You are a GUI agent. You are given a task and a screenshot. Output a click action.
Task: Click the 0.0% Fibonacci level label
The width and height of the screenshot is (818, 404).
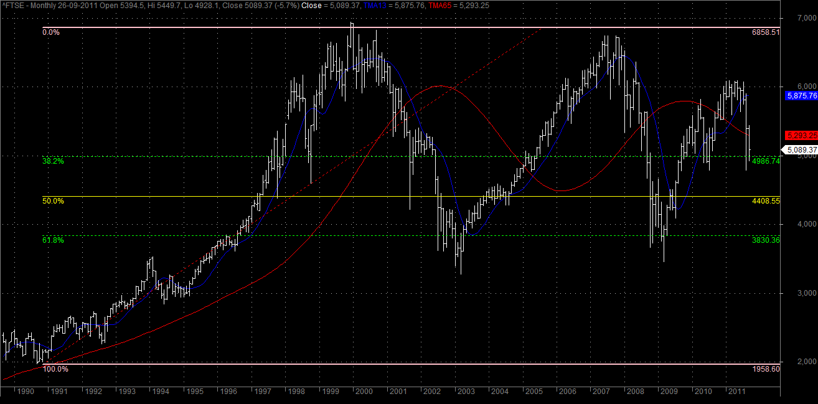tap(51, 31)
